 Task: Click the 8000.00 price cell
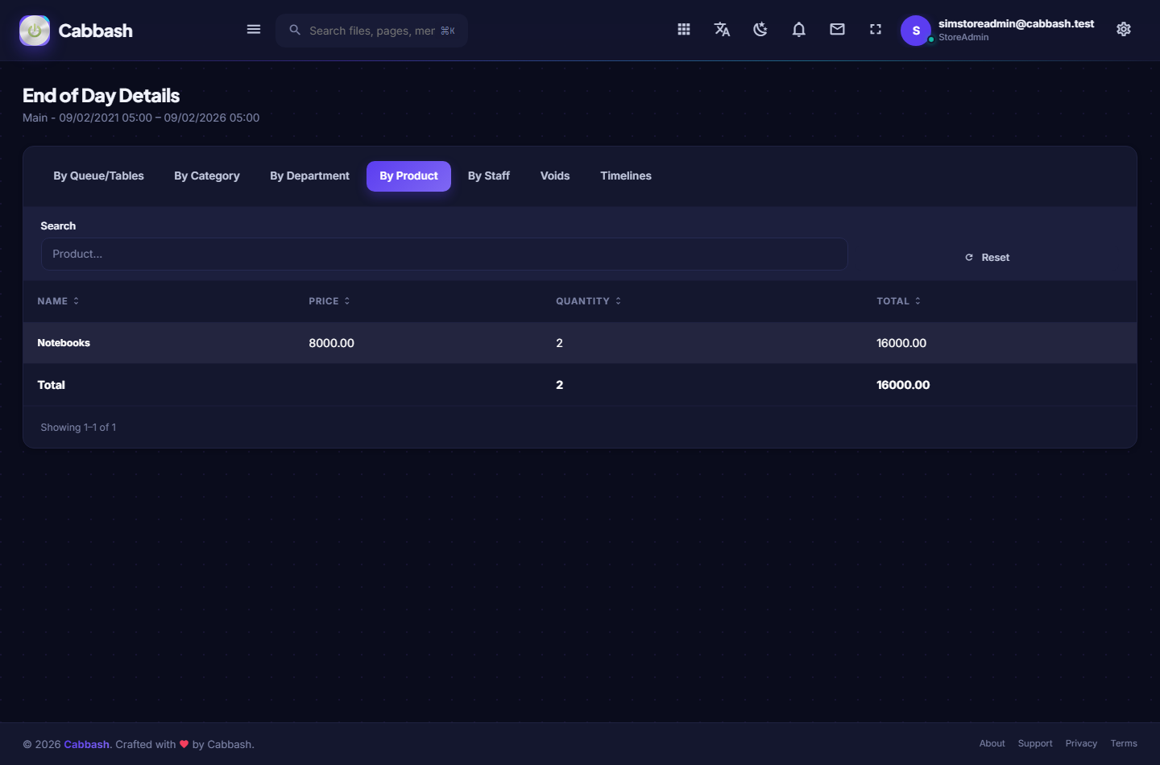pos(332,343)
